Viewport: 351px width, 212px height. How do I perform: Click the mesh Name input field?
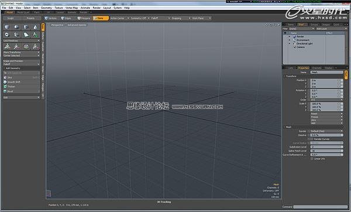326,73
